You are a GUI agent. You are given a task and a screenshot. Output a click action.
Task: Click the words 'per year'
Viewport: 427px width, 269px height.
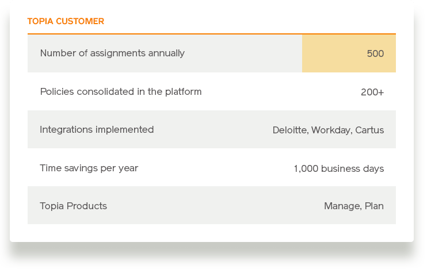(119, 169)
